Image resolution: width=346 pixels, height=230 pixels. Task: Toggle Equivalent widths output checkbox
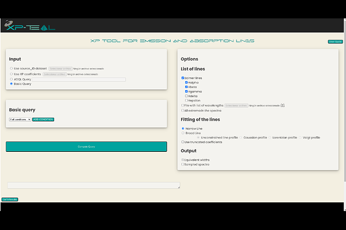[183, 160]
